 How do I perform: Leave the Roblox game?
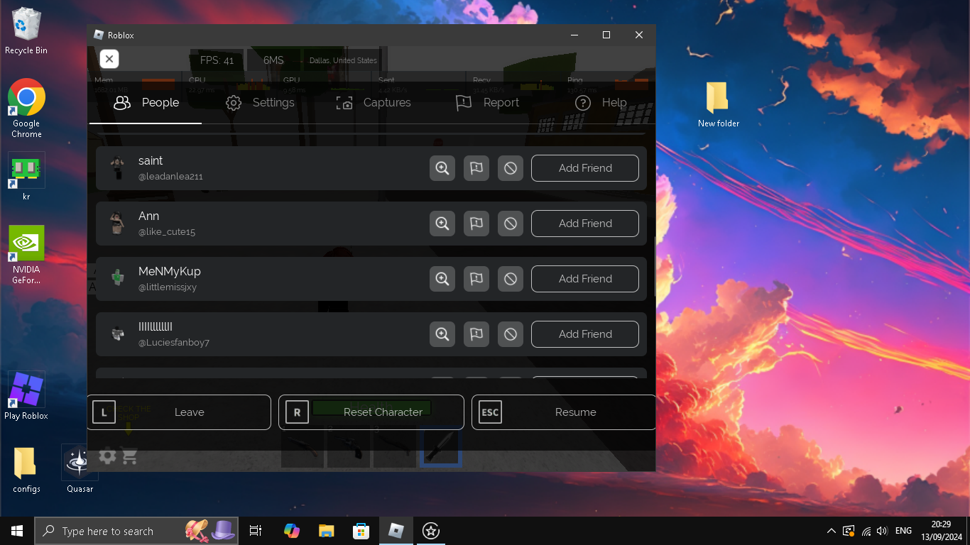pyautogui.click(x=179, y=412)
